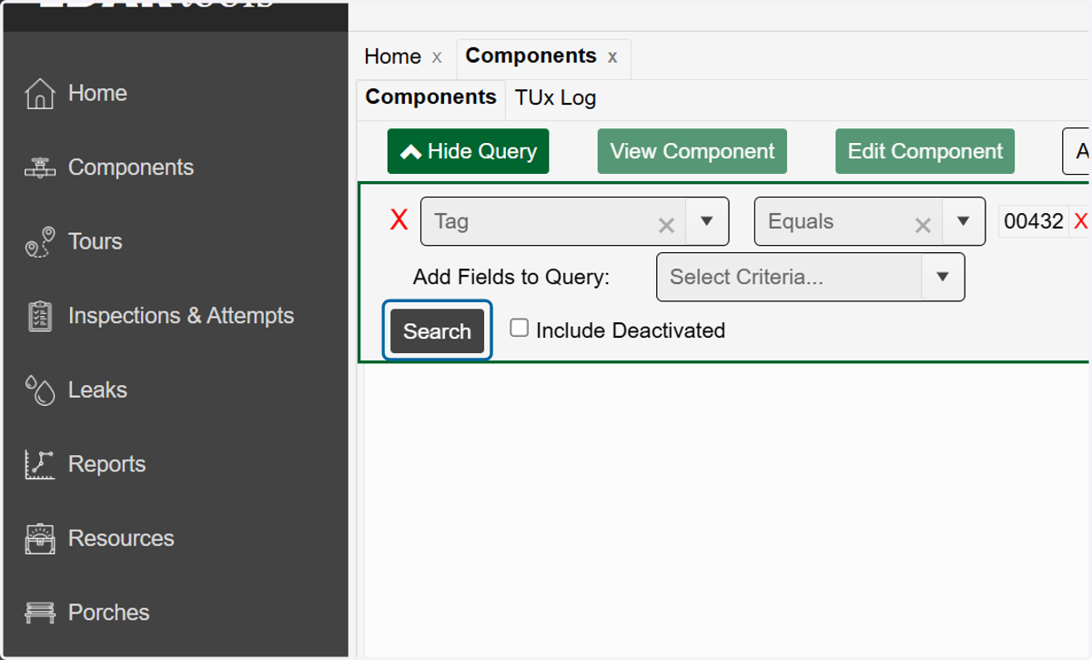Screen dimensions: 1092x660
Task: Click the Edit Component button
Action: [925, 151]
